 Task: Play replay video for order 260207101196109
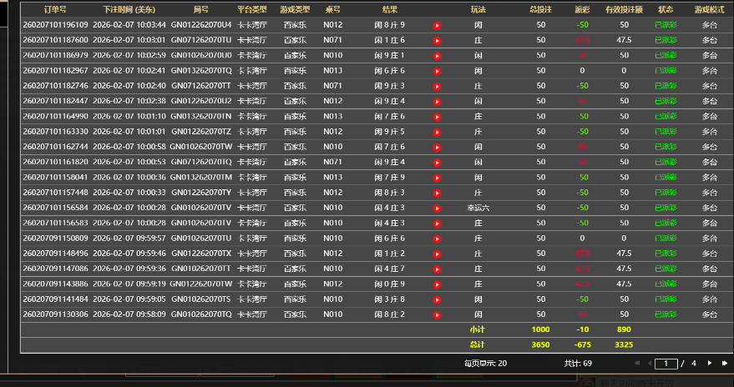437,25
